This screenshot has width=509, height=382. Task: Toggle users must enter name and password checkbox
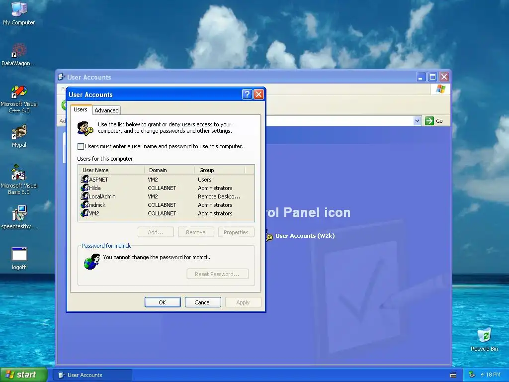81,147
